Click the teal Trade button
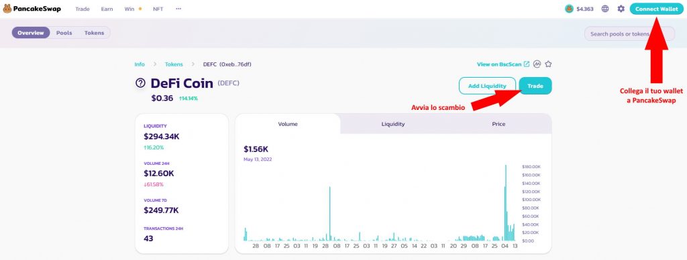Image resolution: width=687 pixels, height=260 pixels. tap(535, 86)
